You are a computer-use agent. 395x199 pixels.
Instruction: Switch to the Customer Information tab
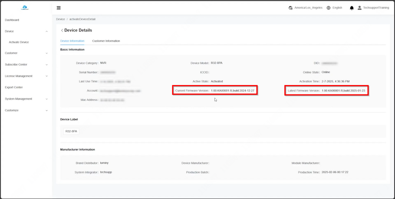(x=106, y=41)
